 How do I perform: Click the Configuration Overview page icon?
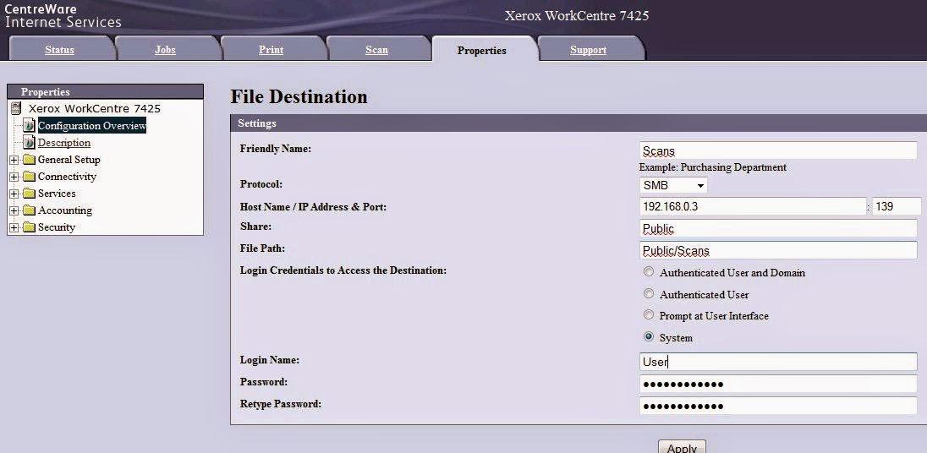(29, 125)
